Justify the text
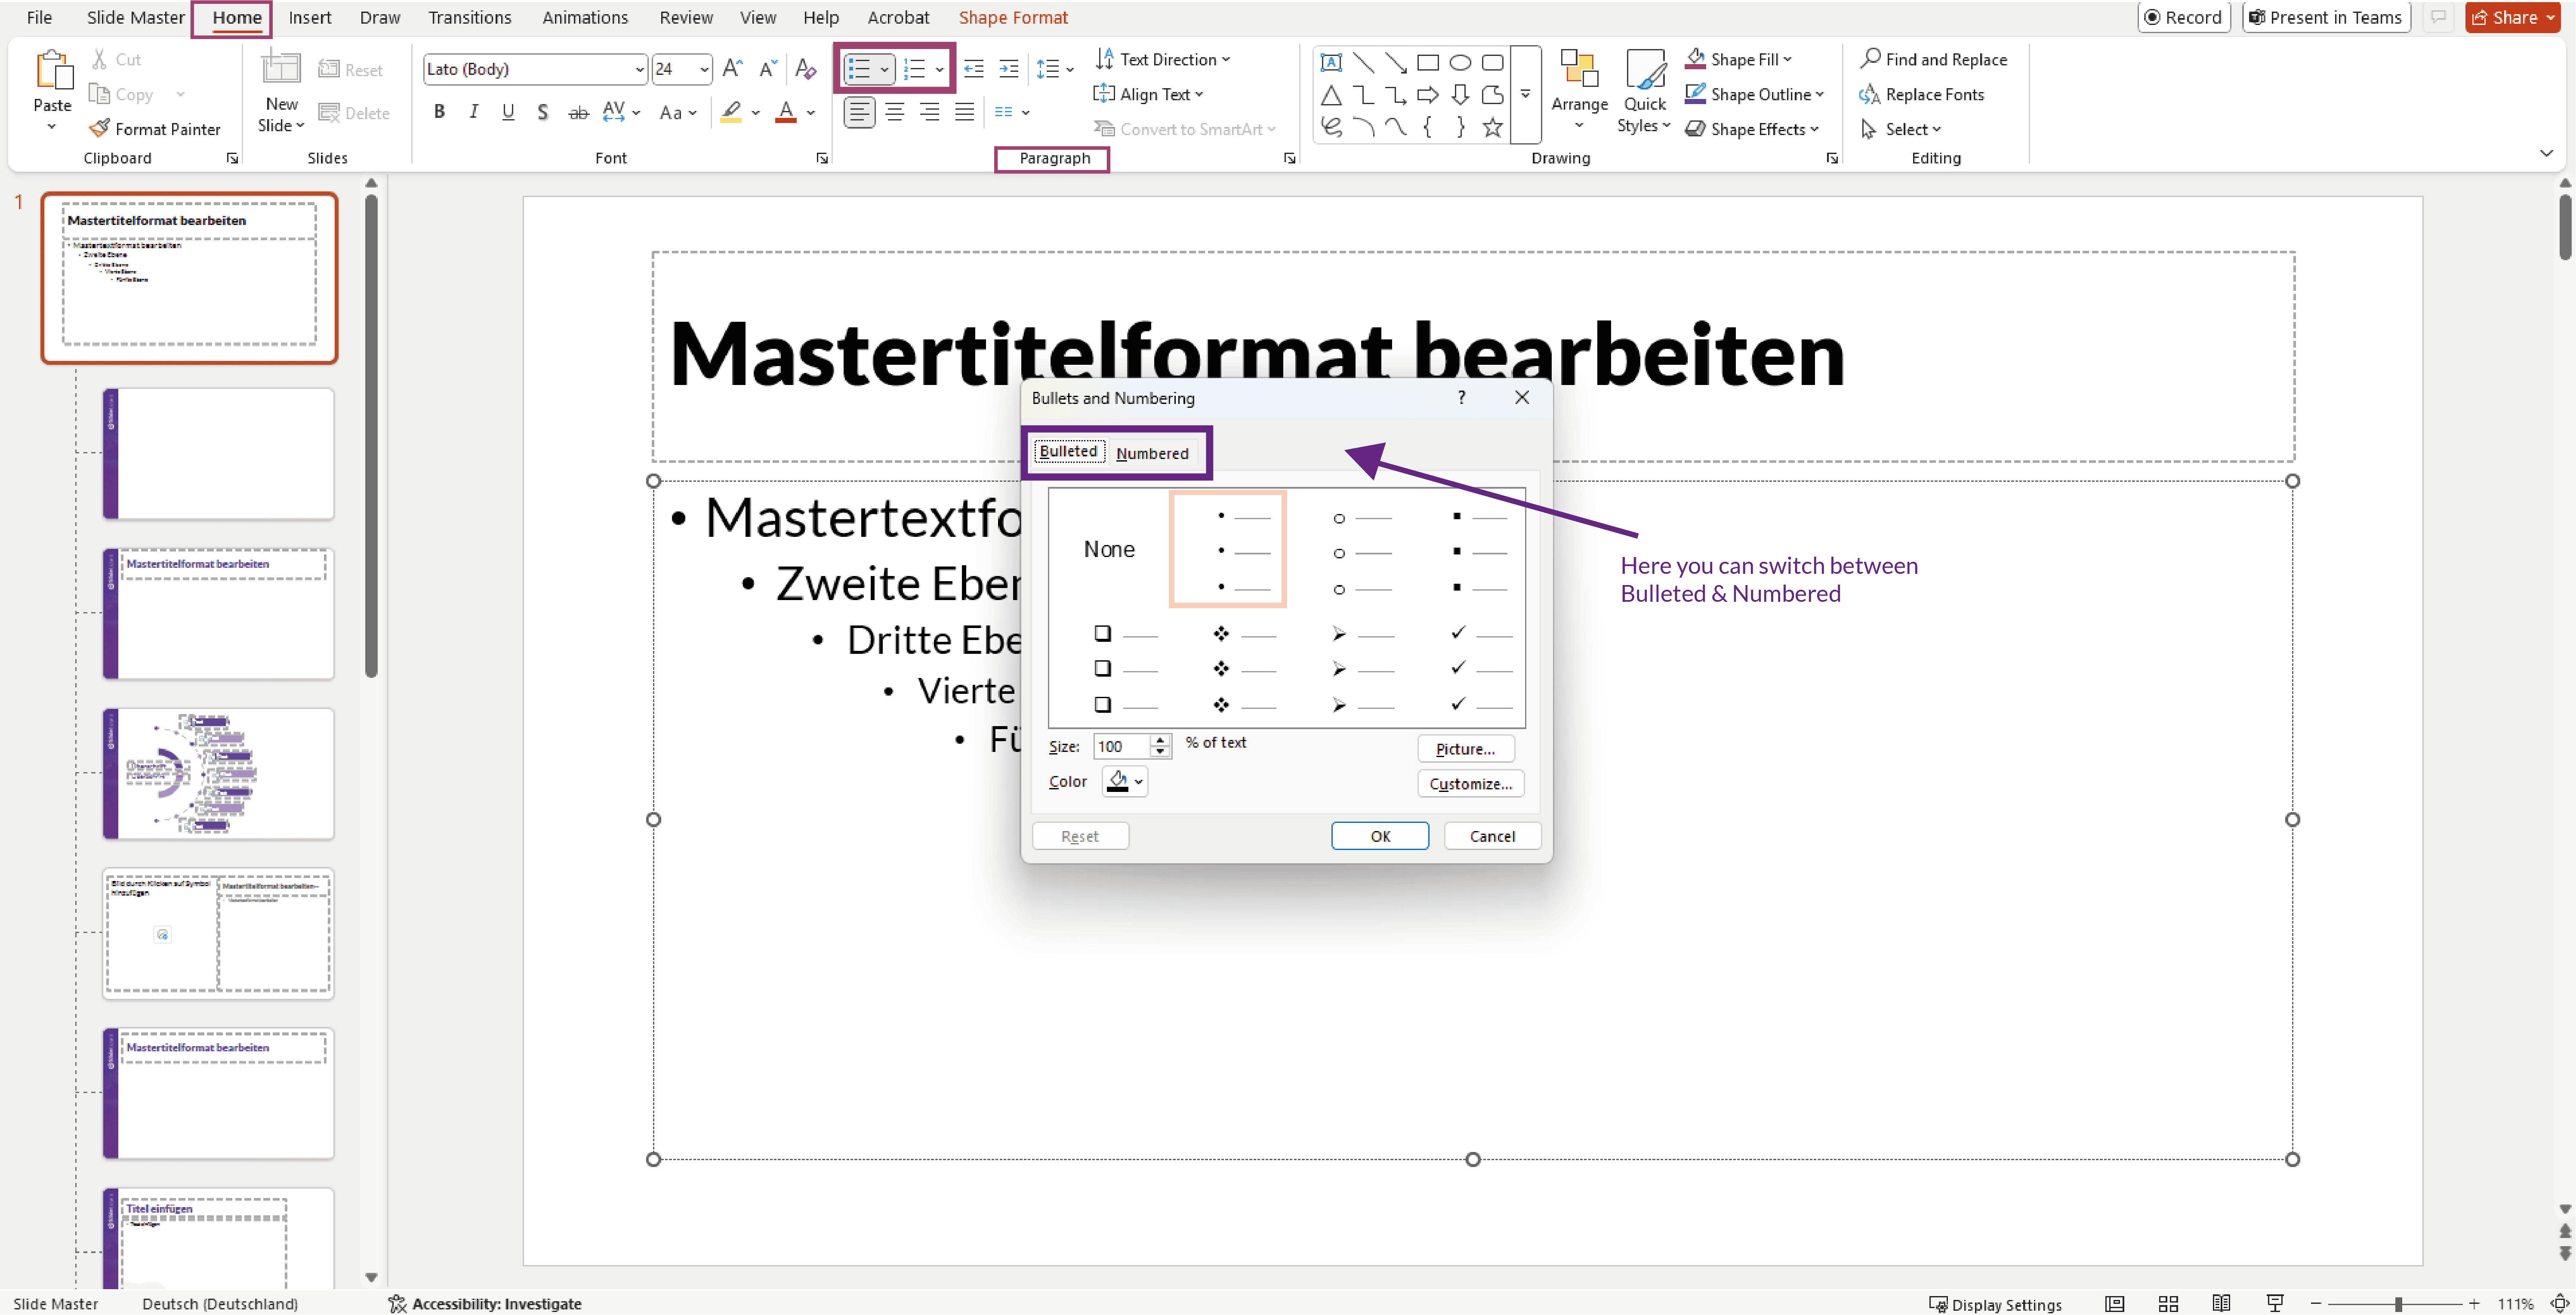Viewport: 2576px width, 1315px height. 964,112
